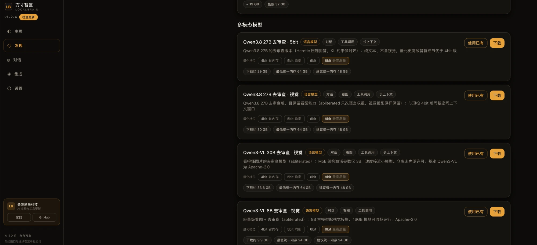Click 建议统一内存 24 GB label
The image size is (537, 245).
[332, 240]
